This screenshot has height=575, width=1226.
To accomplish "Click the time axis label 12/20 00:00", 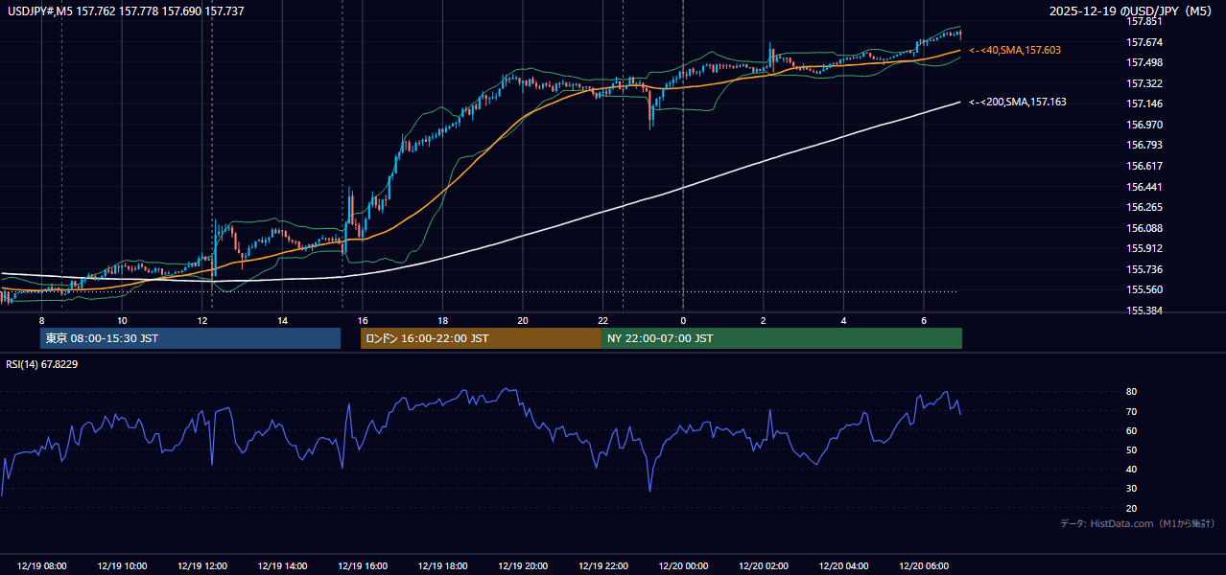I will click(683, 566).
